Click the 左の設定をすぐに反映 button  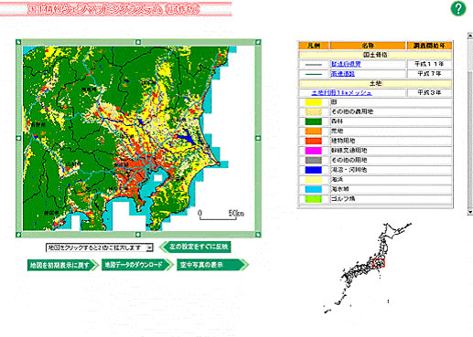[x=196, y=247]
